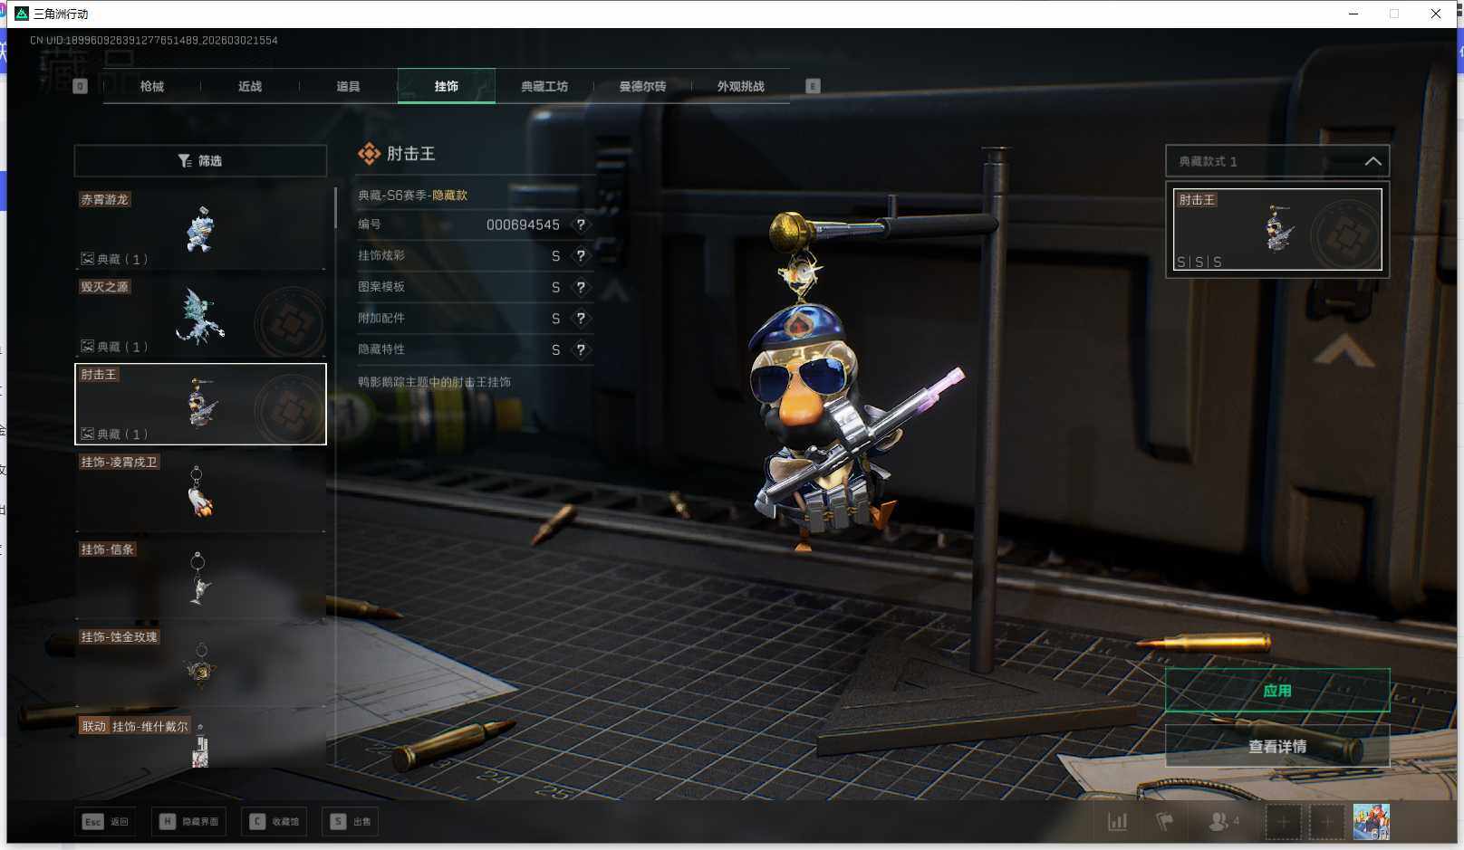This screenshot has width=1464, height=850.
Task: Click the second empty squad slot plus
Action: [1326, 822]
